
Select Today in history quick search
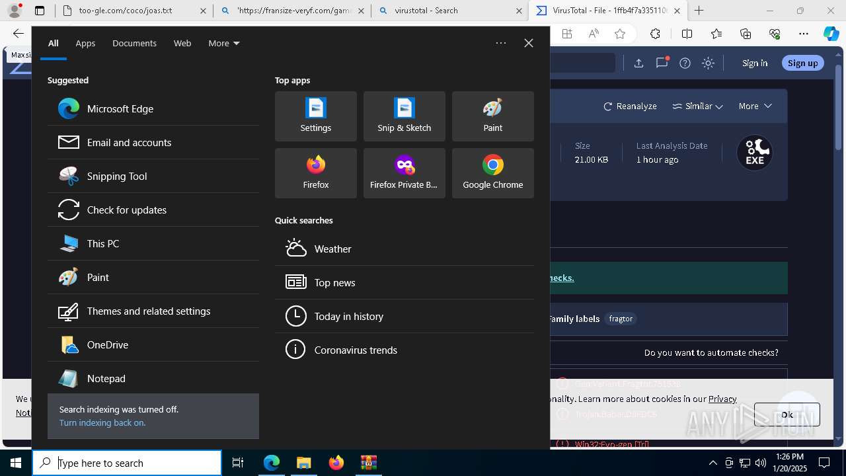pyautogui.click(x=404, y=316)
